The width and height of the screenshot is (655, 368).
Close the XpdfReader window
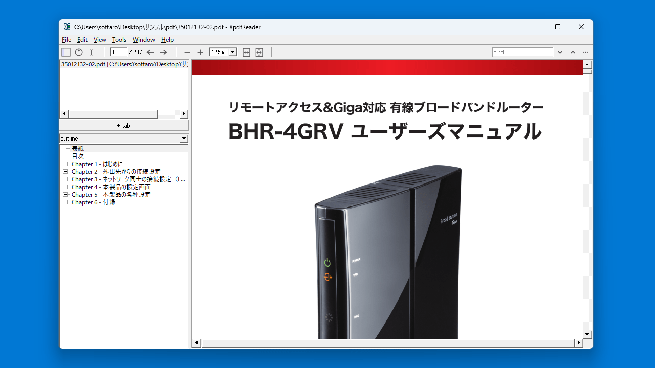(581, 27)
